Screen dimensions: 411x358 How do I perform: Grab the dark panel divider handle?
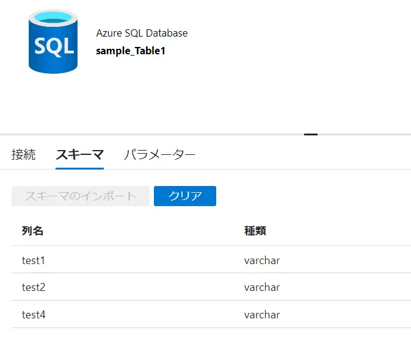point(311,135)
